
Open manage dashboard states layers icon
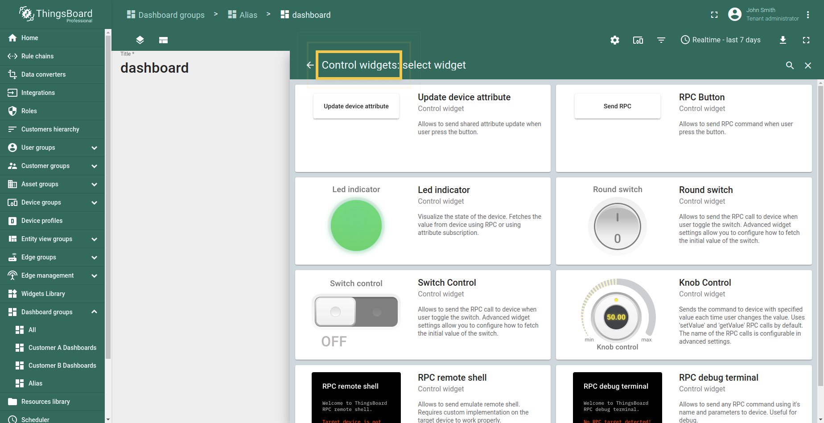140,40
